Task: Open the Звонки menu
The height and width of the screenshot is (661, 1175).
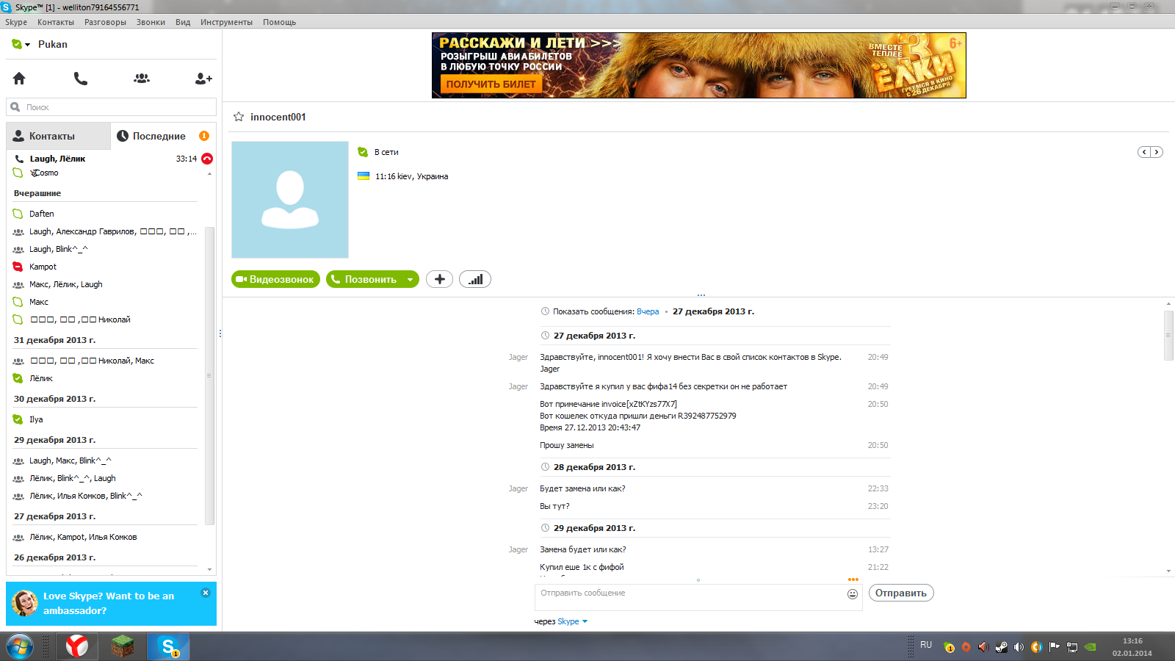Action: pos(151,22)
